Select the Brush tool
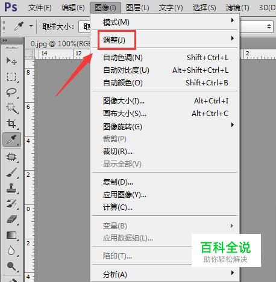This screenshot has width=276, height=282. pos(11,173)
